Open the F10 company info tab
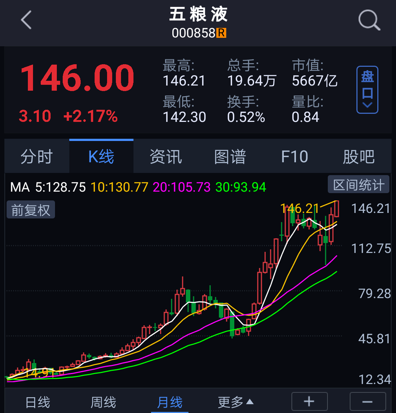 point(294,156)
